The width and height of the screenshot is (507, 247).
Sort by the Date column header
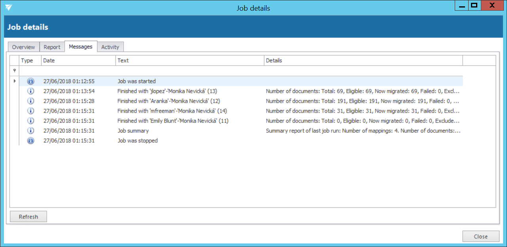click(78, 60)
